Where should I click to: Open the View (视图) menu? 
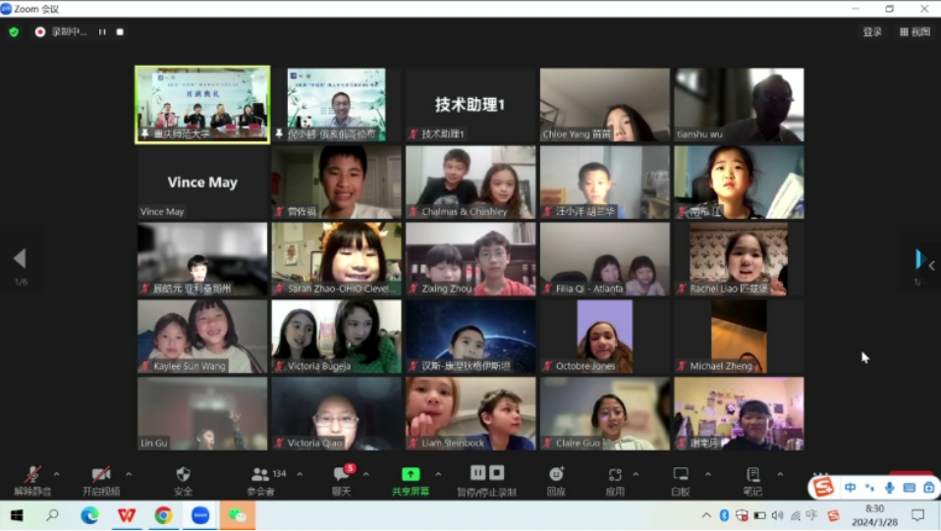914,31
